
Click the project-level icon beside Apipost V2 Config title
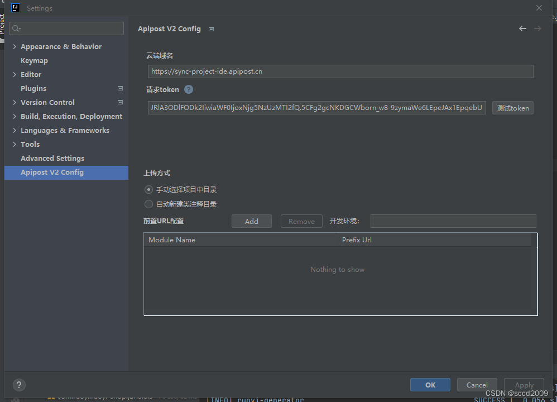point(211,29)
